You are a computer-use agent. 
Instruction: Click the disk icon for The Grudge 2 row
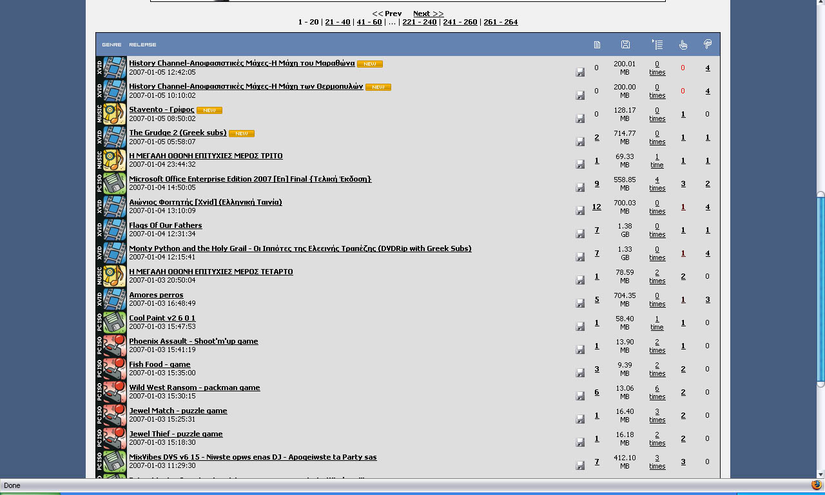coord(580,142)
